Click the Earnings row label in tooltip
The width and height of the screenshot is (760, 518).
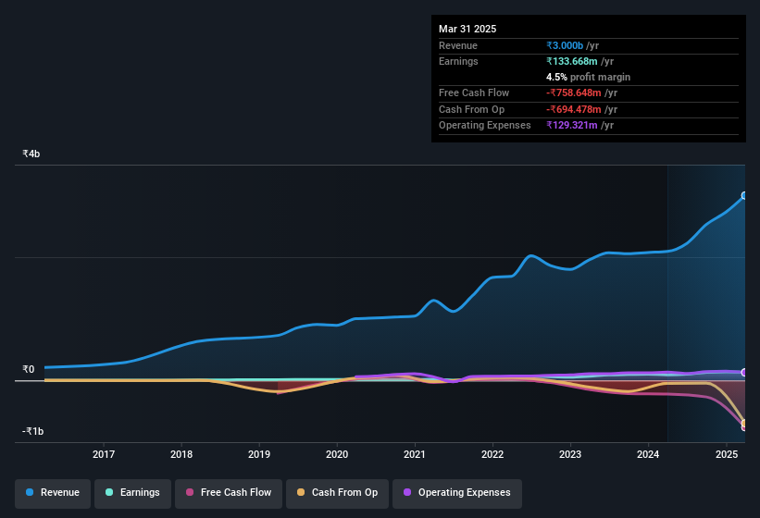click(x=458, y=61)
